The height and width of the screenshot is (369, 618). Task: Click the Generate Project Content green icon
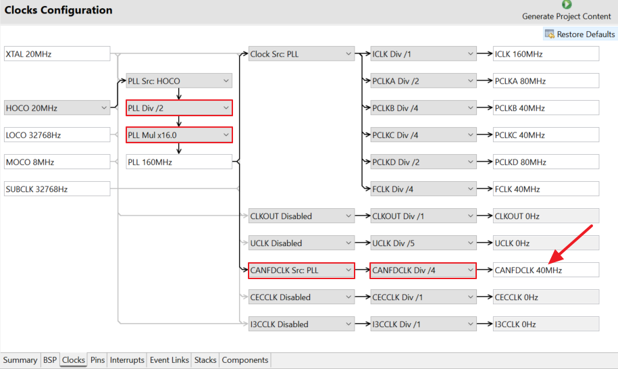(x=567, y=5)
